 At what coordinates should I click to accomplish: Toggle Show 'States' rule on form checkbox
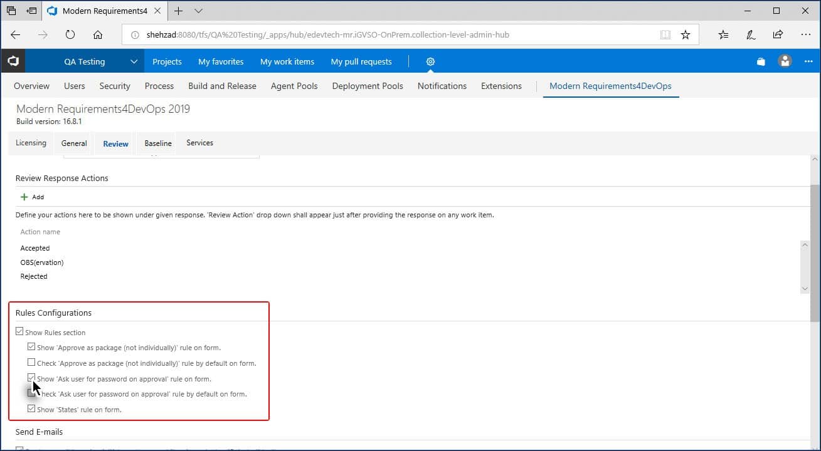point(31,408)
